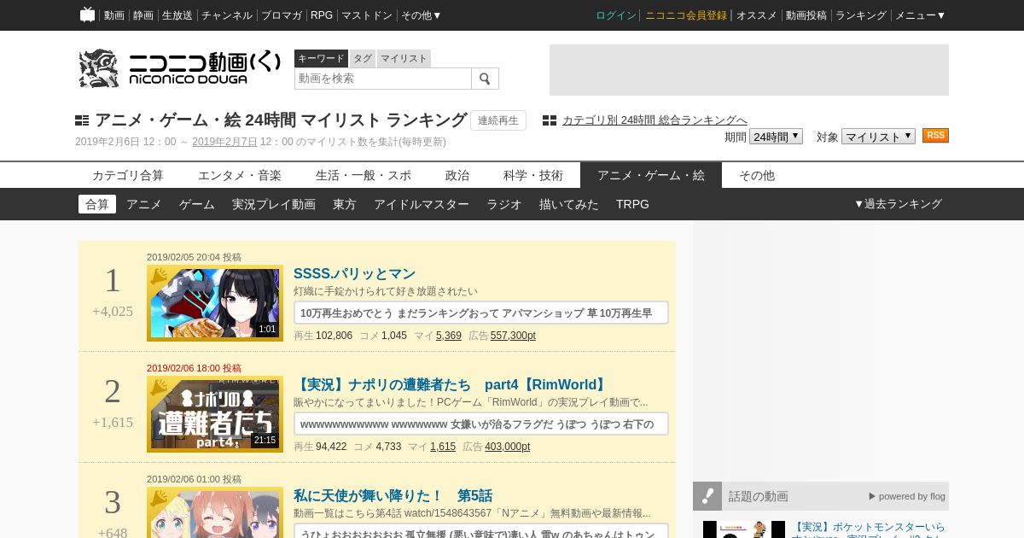Image resolution: width=1024 pixels, height=538 pixels.
Task: Click grid icon beside カテゴリ別 ranking link
Action: tap(550, 120)
